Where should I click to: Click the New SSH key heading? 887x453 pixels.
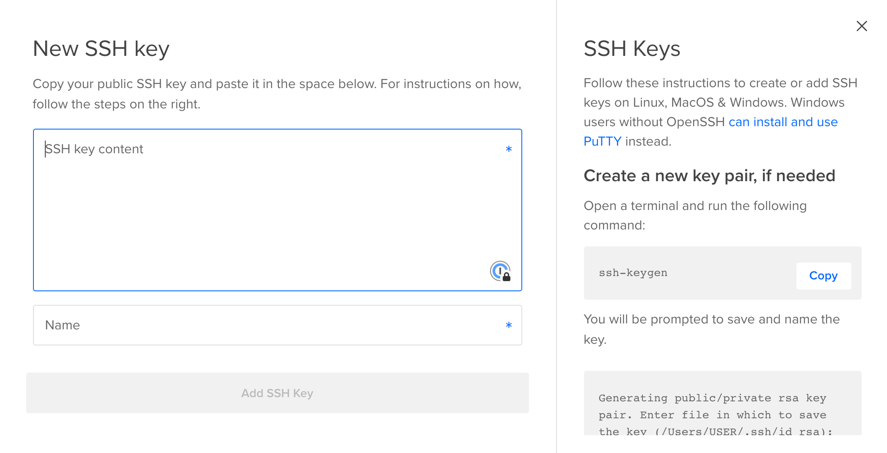pos(101,48)
